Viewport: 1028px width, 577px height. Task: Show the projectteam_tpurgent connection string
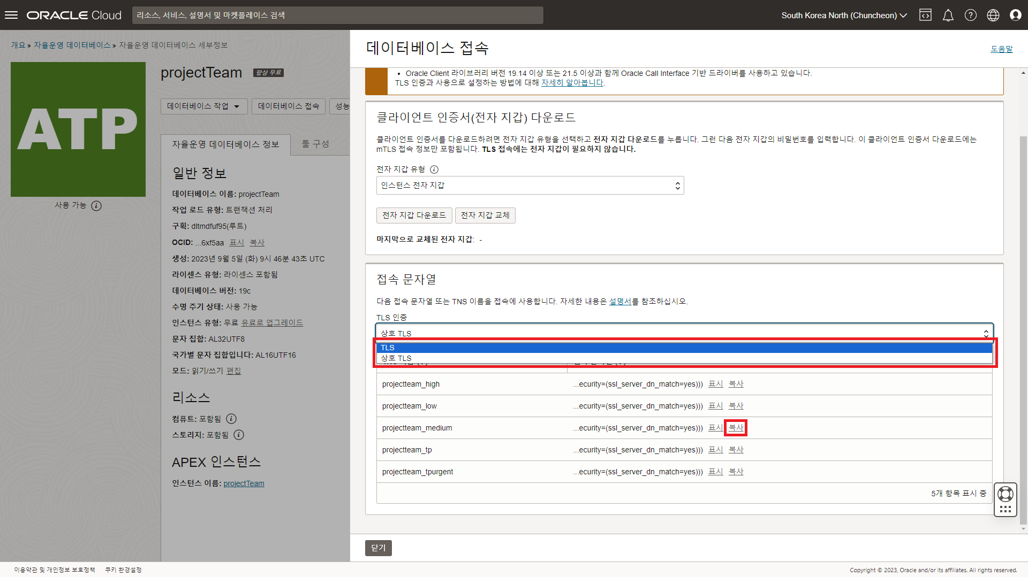(716, 472)
